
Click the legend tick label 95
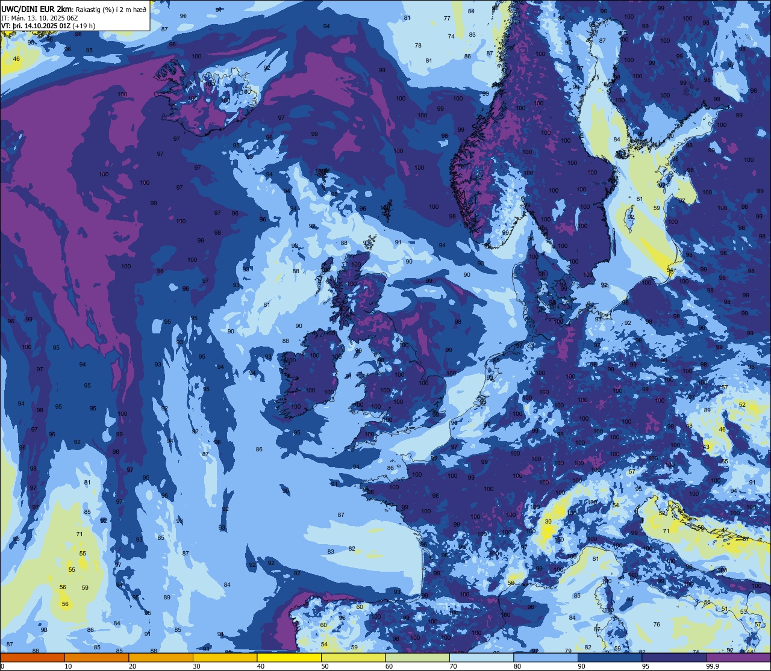(646, 666)
